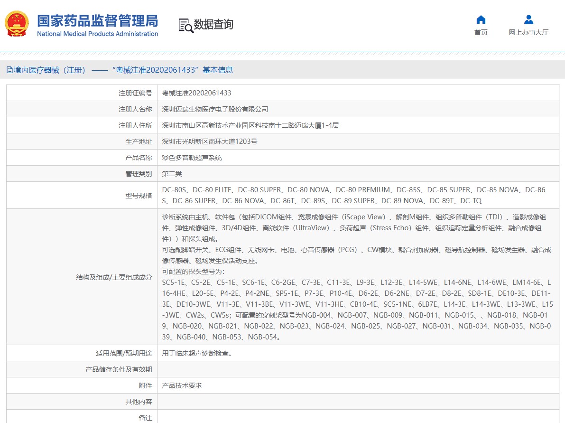This screenshot has width=565, height=423.
Task: Click the 注册人名称 label
Action: click(x=135, y=109)
